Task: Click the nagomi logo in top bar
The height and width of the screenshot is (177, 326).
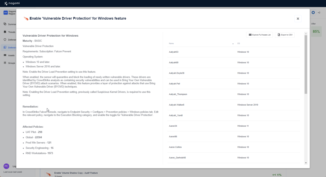Action: click(12, 3)
